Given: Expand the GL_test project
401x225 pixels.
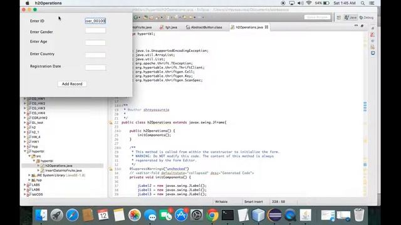Looking at the screenshot, I should [x=25, y=122].
